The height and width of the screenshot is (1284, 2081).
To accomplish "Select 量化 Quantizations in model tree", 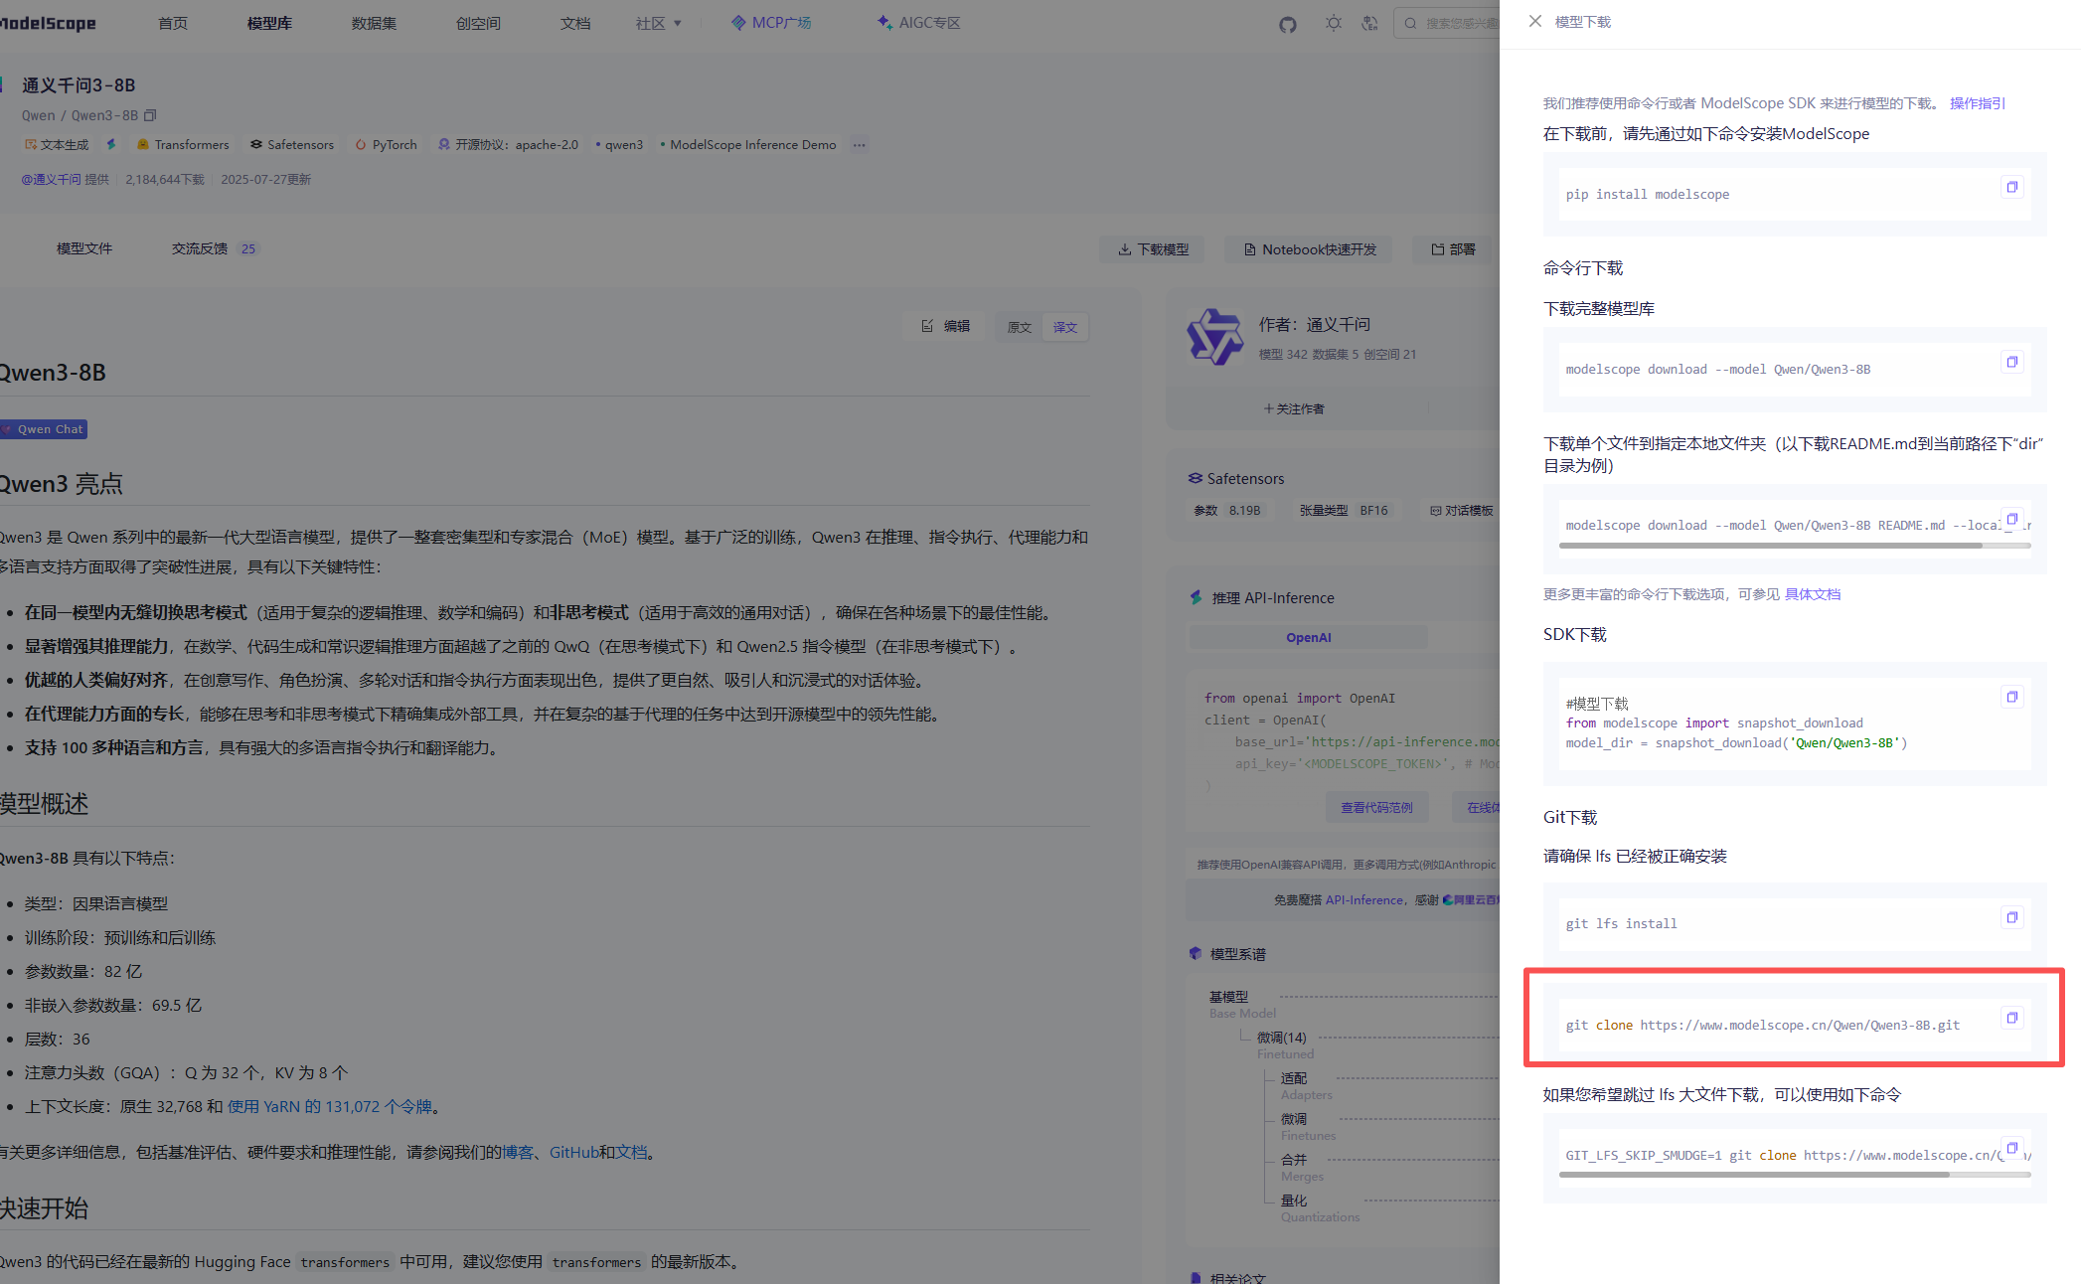I will [1320, 1207].
